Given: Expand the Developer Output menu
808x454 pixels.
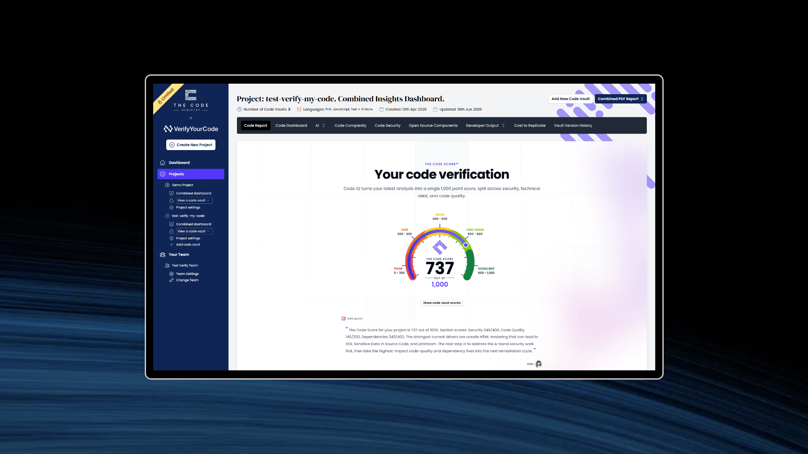Looking at the screenshot, I should [485, 126].
